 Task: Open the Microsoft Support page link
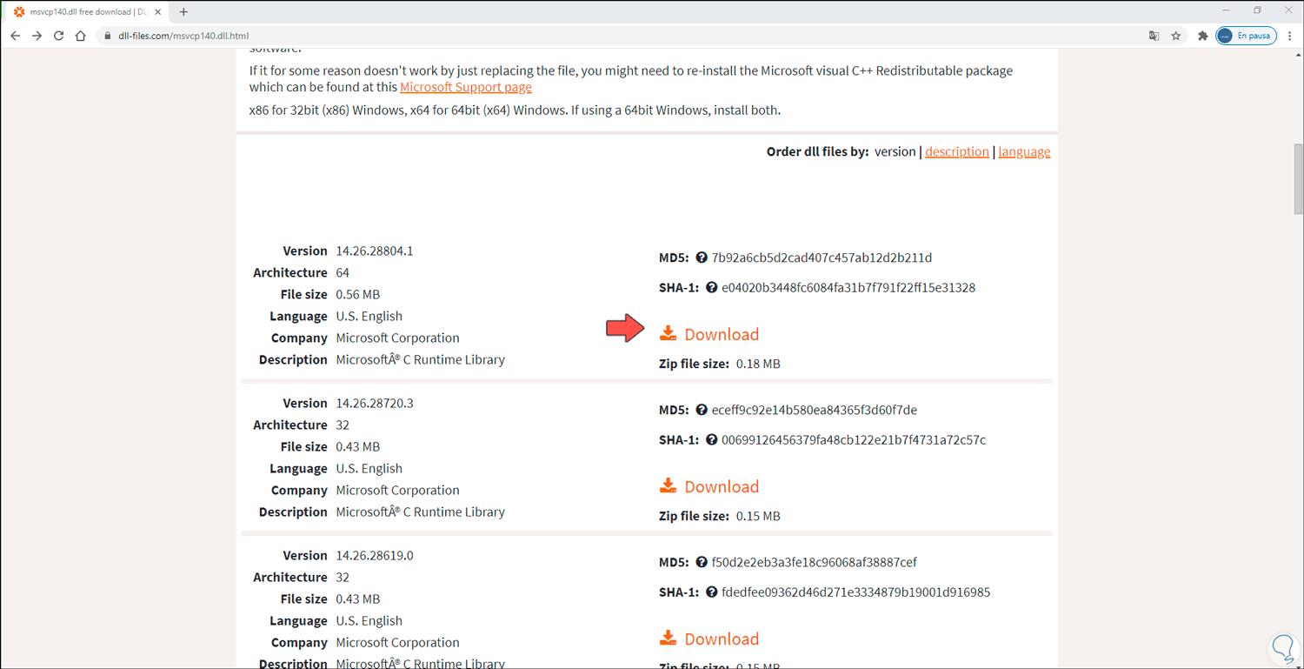(466, 87)
